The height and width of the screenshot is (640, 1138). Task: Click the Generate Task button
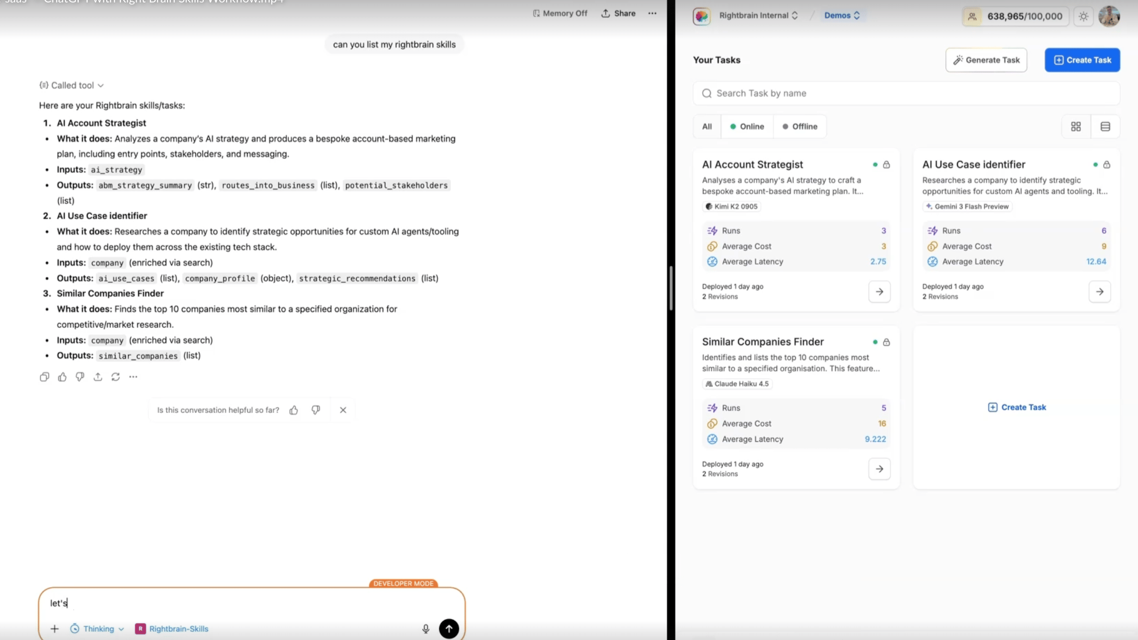(x=986, y=60)
